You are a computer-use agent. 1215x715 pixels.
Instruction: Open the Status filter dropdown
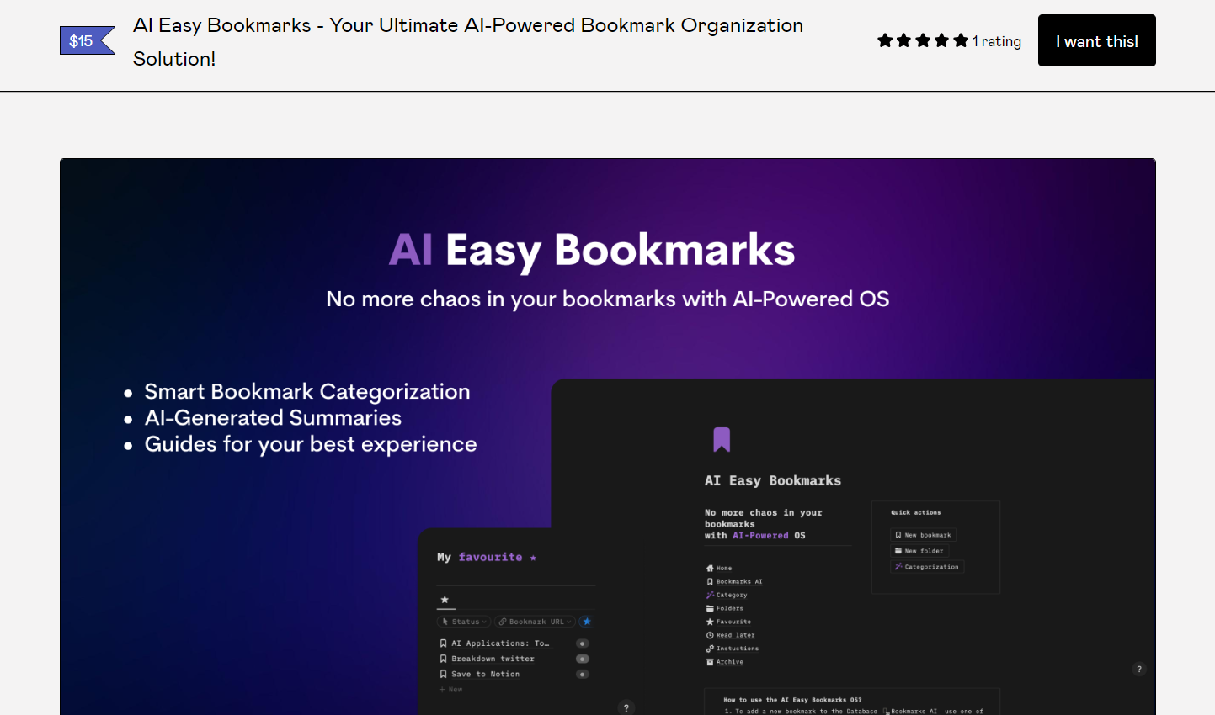point(463,622)
